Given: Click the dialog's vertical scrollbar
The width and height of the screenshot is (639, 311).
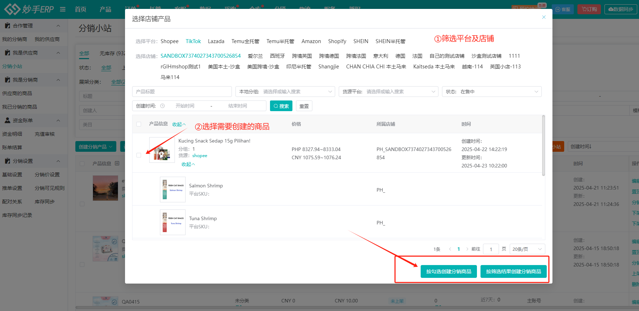Looking at the screenshot, I should (543, 145).
